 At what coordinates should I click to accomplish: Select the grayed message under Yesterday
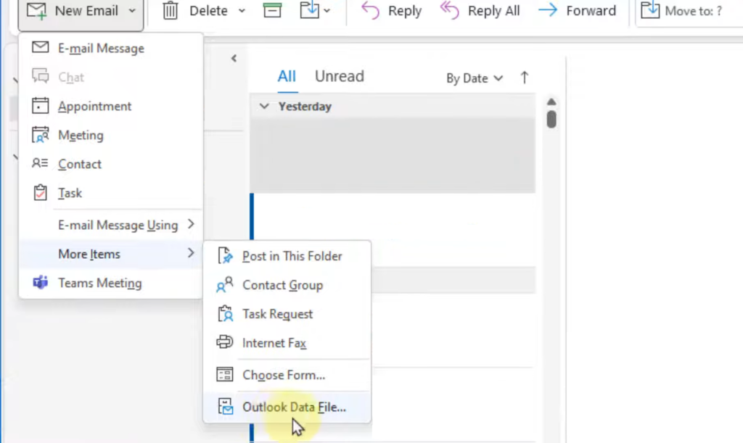(393, 155)
